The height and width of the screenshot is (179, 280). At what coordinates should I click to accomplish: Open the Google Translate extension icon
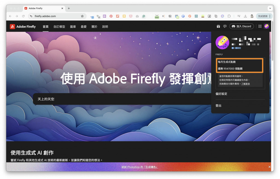coord(98,16)
